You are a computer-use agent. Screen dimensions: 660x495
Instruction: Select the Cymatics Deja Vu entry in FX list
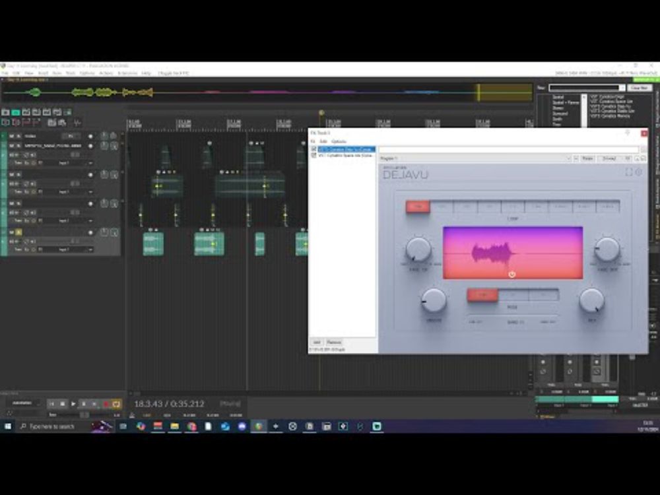pos(346,149)
